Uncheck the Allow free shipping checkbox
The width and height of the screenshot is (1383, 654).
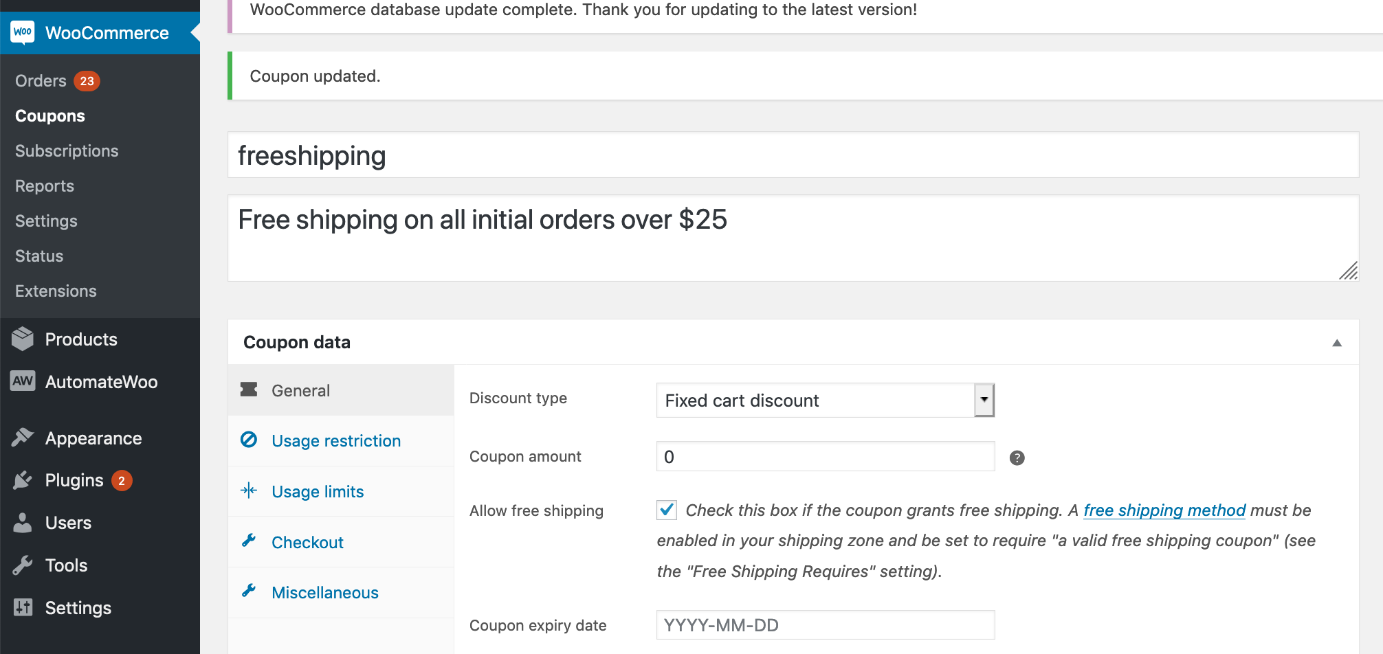(x=667, y=510)
